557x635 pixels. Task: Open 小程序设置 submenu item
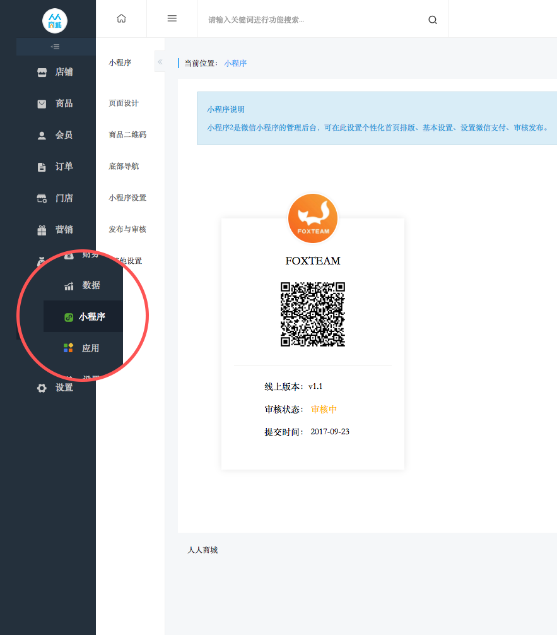pyautogui.click(x=127, y=198)
